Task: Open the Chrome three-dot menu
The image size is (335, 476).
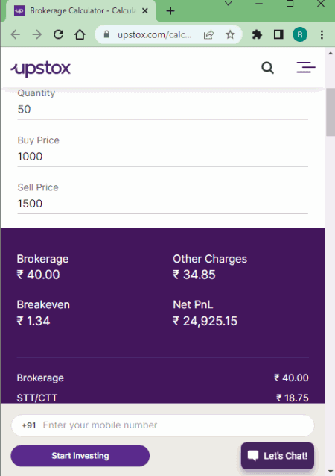Action: 322,34
